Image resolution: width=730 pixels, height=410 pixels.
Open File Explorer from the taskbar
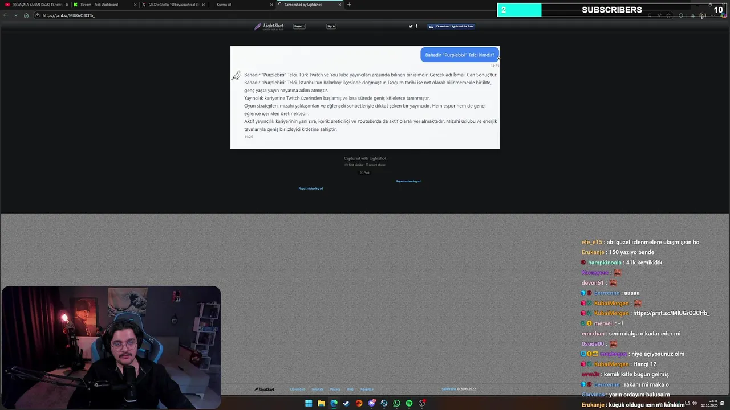coord(321,403)
